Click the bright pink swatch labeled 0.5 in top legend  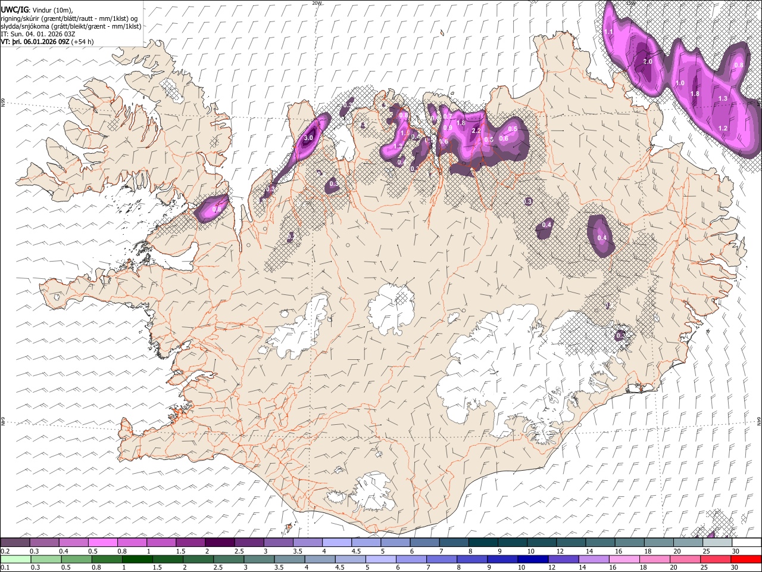click(103, 542)
